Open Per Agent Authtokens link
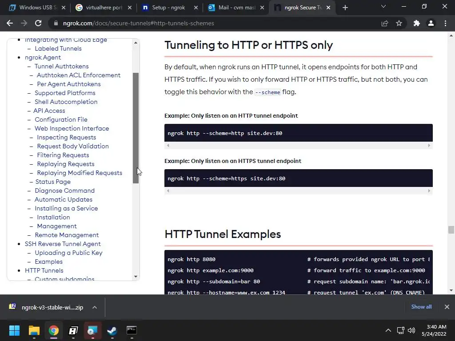Viewport: 455px width, 341px height. pos(69,84)
